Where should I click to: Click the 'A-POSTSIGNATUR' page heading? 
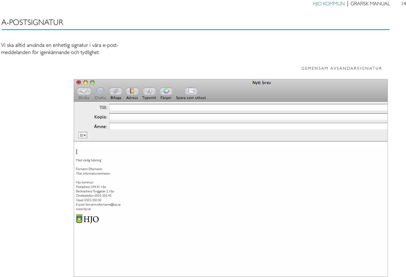tap(32, 22)
